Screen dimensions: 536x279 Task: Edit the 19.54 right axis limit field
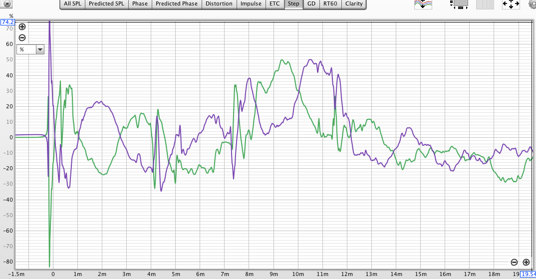pyautogui.click(x=528, y=275)
